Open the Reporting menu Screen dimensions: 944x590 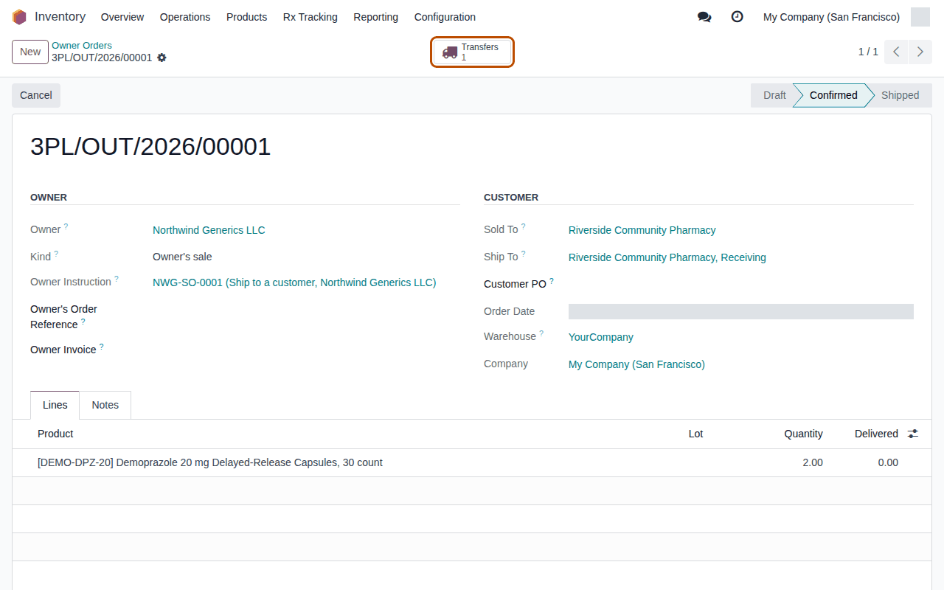click(x=376, y=17)
